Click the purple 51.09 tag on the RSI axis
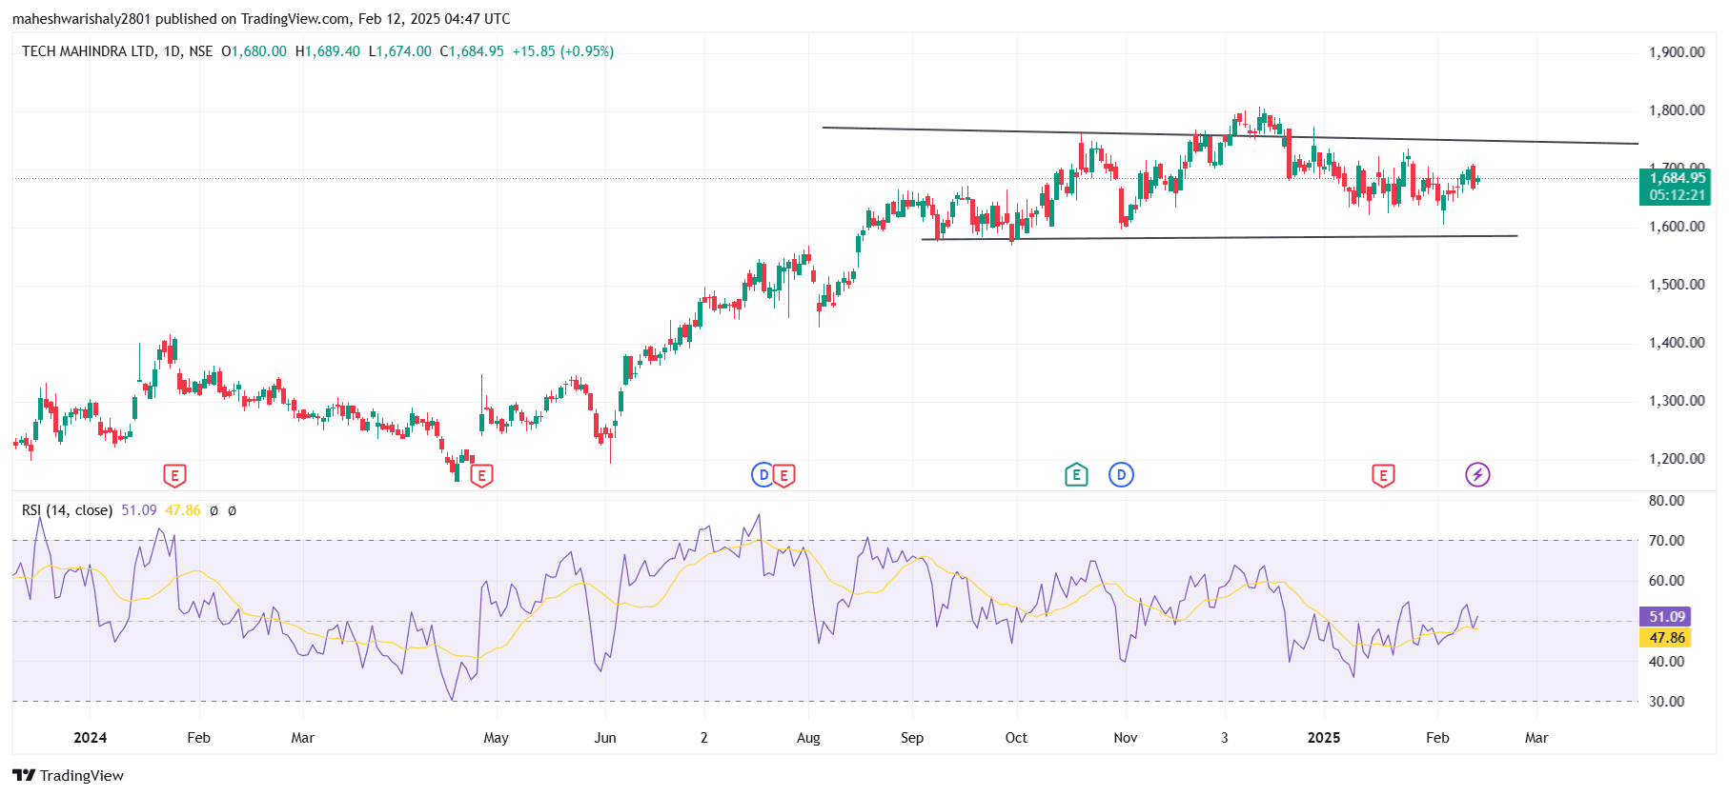Image resolution: width=1729 pixels, height=796 pixels. (1665, 617)
